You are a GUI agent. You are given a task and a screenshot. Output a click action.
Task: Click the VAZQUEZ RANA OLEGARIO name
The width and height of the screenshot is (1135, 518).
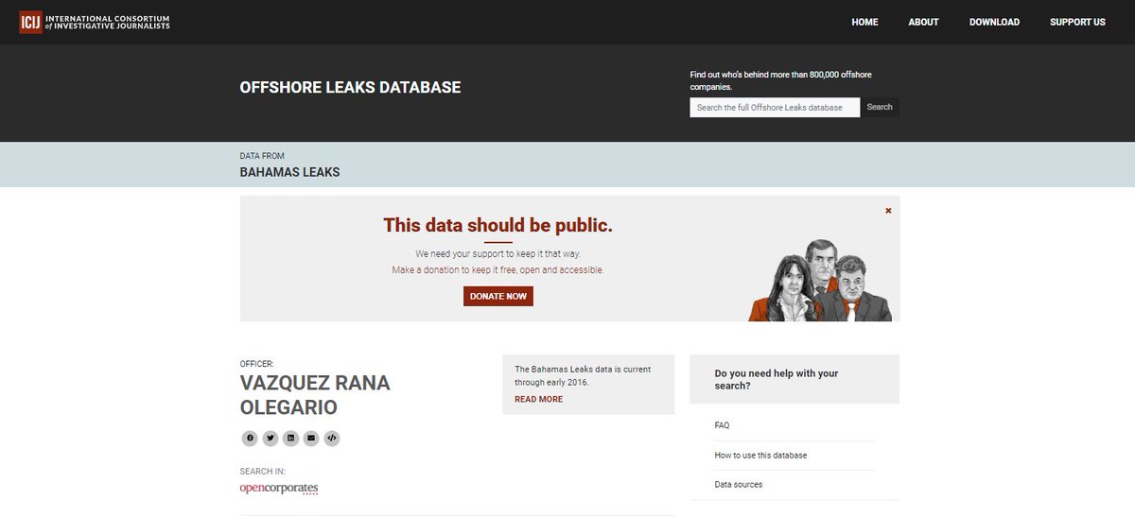click(x=315, y=395)
